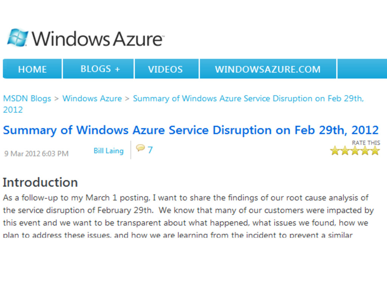This screenshot has width=387, height=290.
Task: Click the Introduction section heading
Action: [x=40, y=182]
